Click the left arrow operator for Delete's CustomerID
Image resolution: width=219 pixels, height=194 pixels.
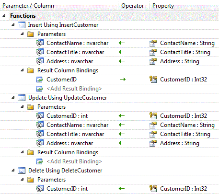(x=122, y=189)
